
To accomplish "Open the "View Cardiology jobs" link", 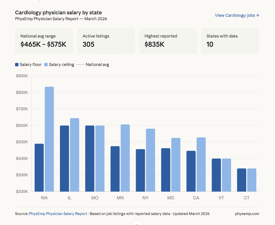I will (235, 15).
